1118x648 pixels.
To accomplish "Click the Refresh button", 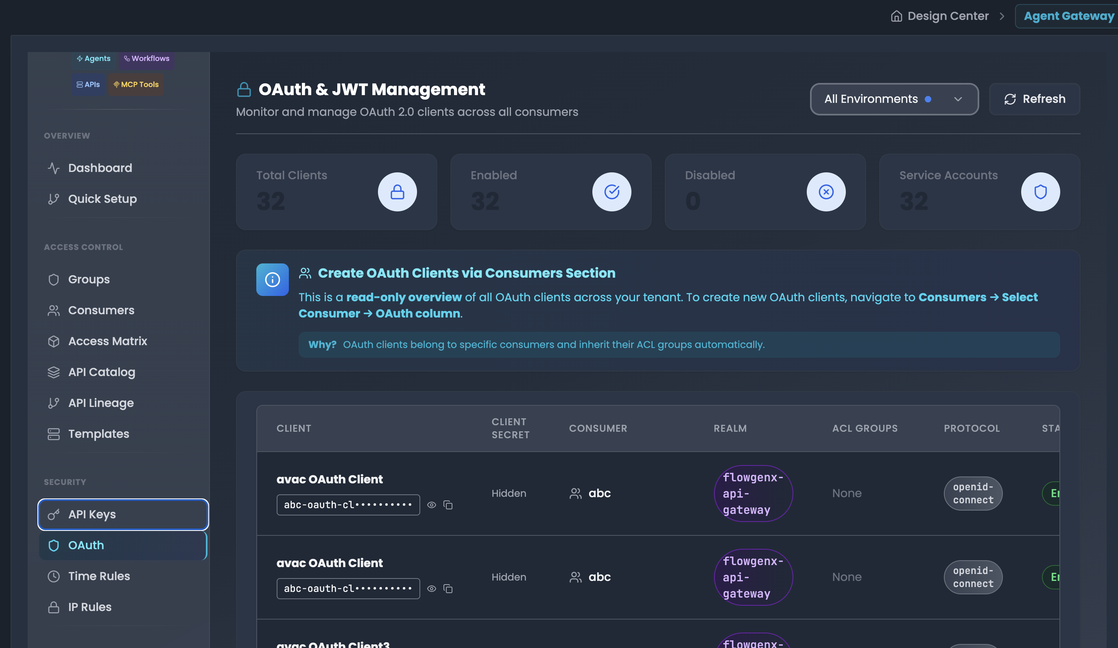I will click(1034, 99).
